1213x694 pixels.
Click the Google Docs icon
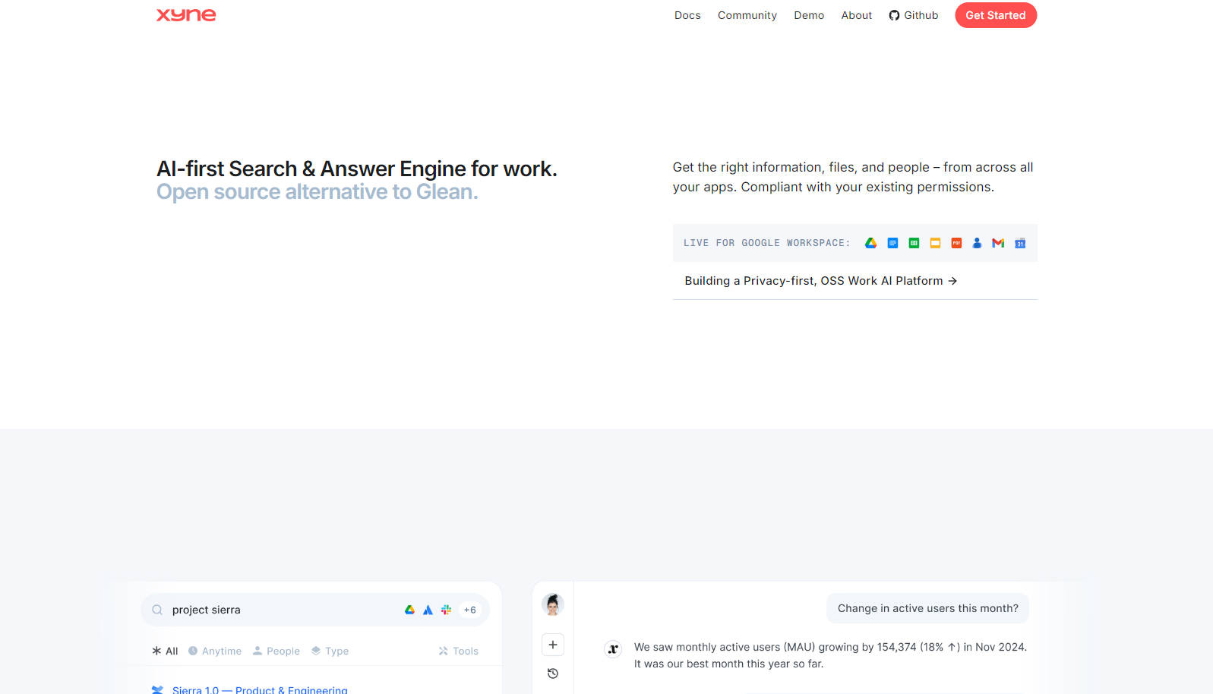[892, 243]
